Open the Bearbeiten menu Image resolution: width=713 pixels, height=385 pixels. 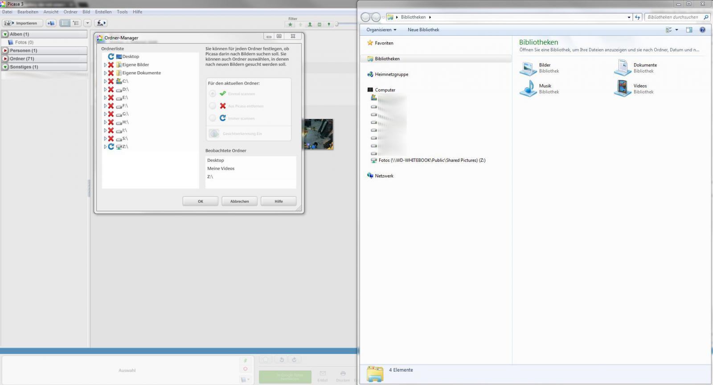tap(28, 12)
